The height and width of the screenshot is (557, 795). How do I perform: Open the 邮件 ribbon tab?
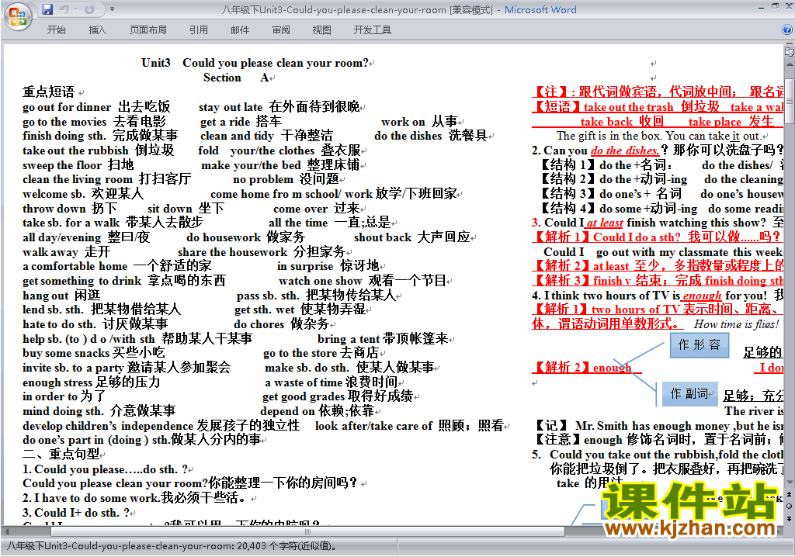(240, 30)
